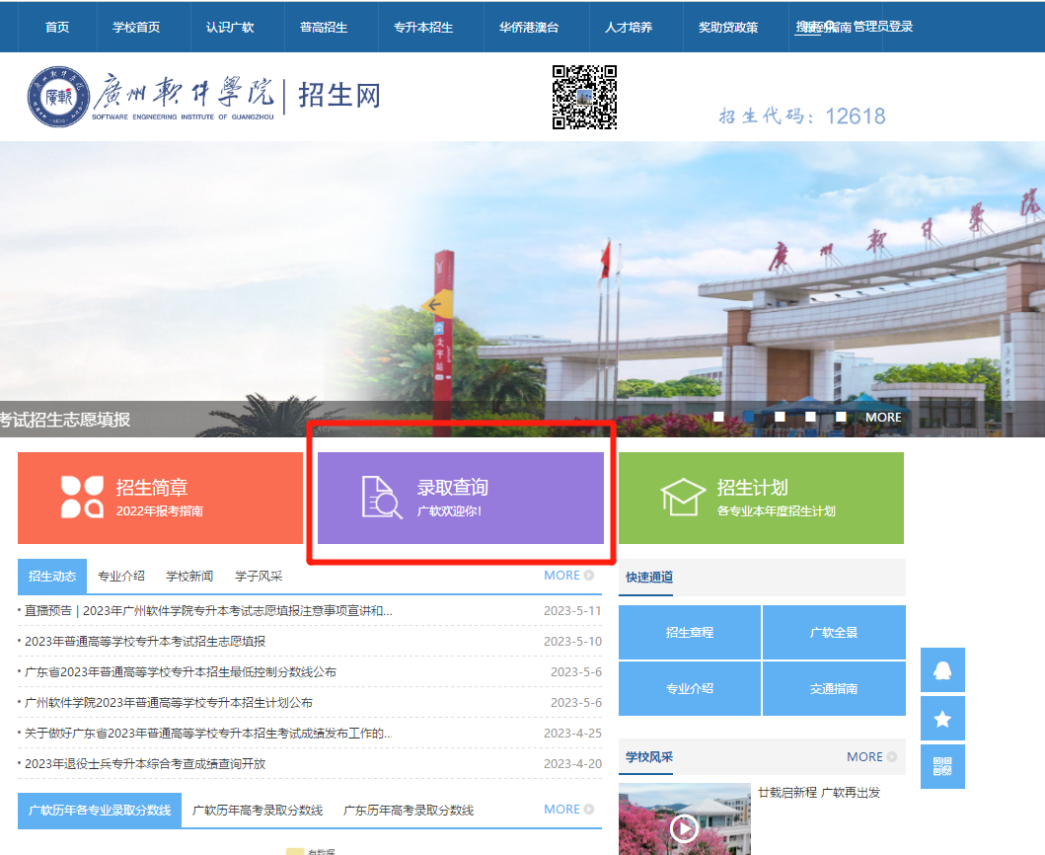The height and width of the screenshot is (855, 1045).
Task: Click MORE on the banner carousel
Action: (882, 418)
